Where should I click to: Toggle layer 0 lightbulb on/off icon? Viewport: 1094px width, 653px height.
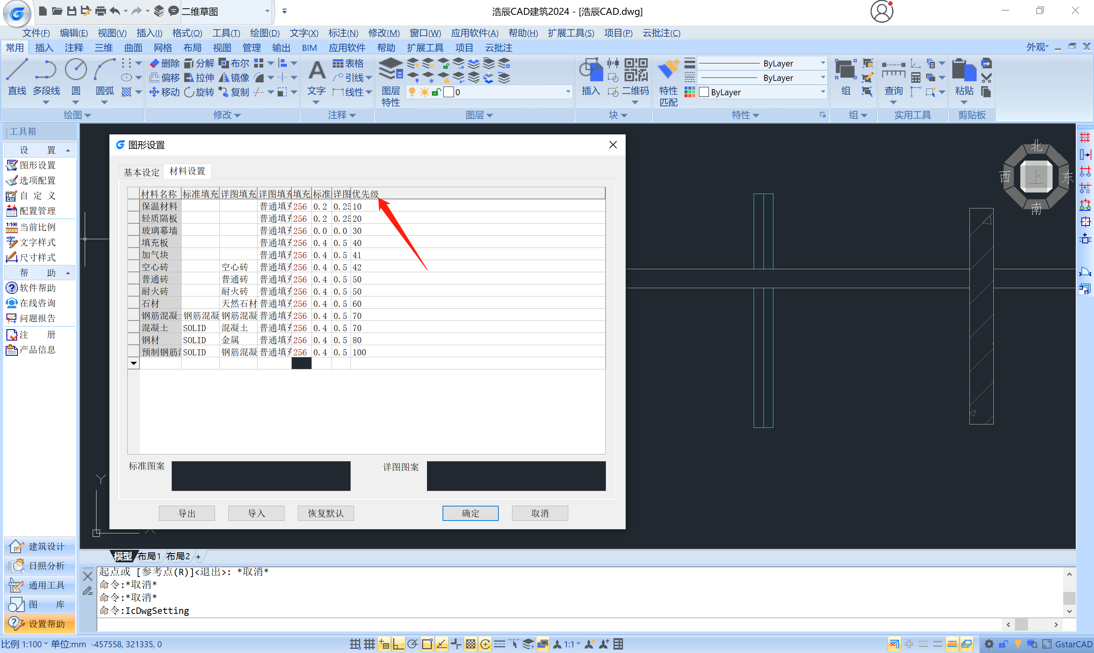[x=412, y=92]
